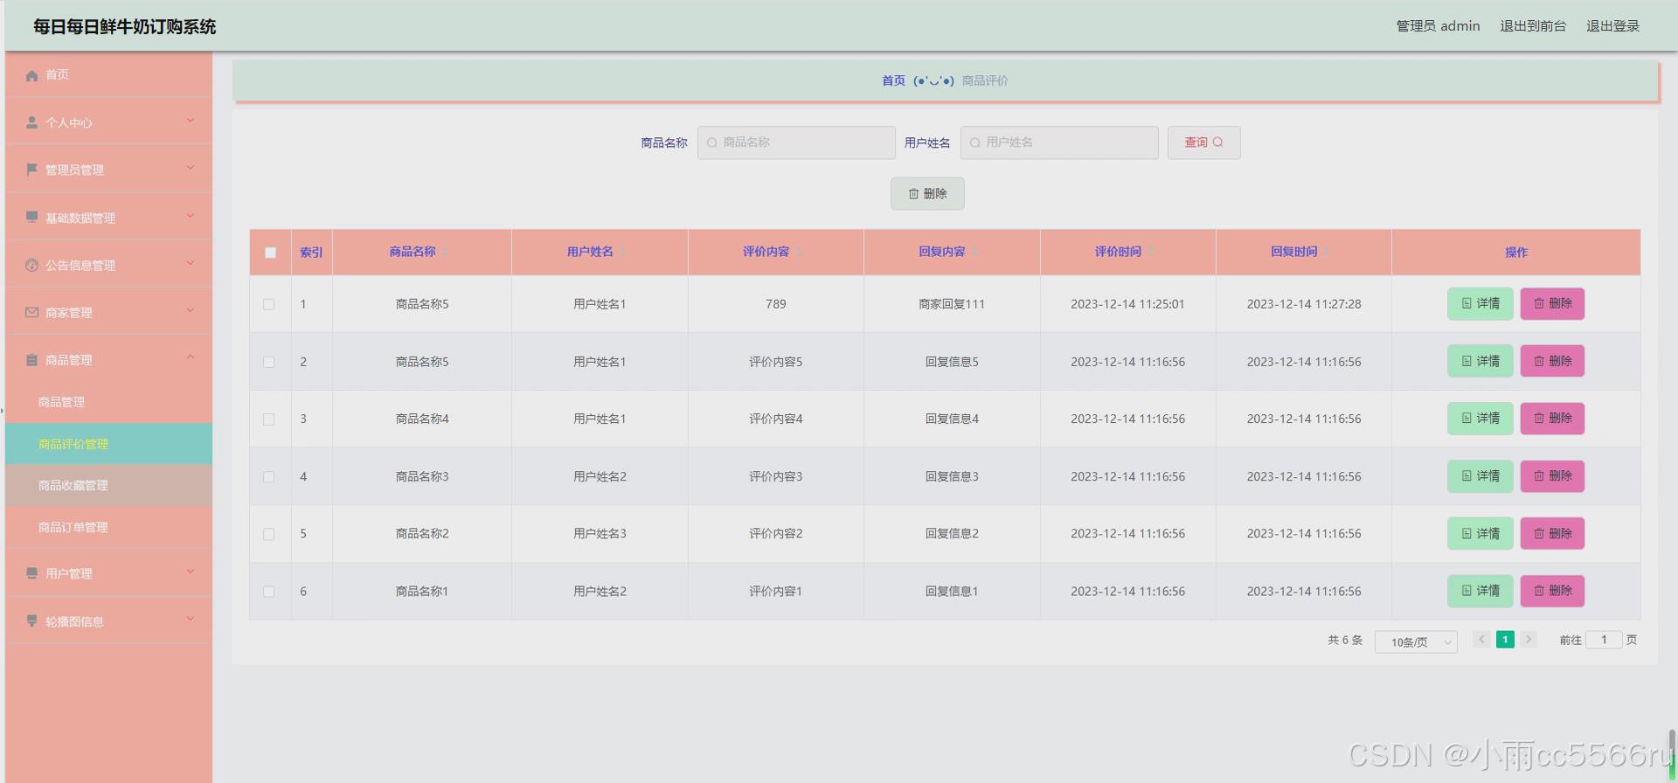Image resolution: width=1678 pixels, height=783 pixels.
Task: Click sort arrows on 商品名称 column
Action: 444,252
